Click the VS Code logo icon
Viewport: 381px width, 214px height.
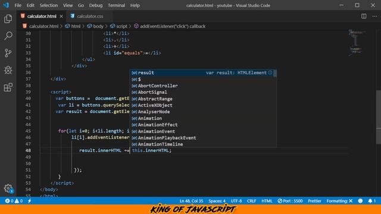[6, 5]
